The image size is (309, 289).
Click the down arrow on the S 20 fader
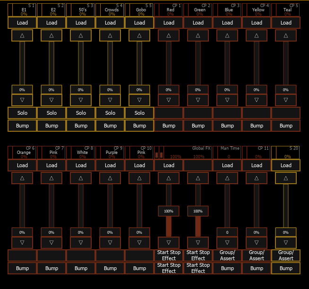(286, 243)
